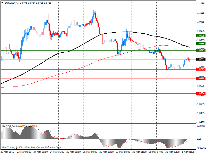The width and height of the screenshot is (206, 154).
Task: Click the current price label 1.0781
Action: [201, 59]
